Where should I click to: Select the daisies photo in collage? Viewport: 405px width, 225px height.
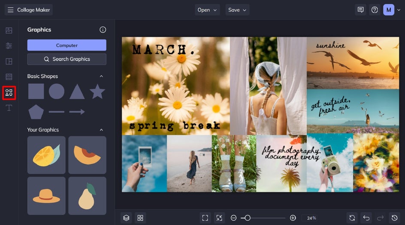pos(176,86)
